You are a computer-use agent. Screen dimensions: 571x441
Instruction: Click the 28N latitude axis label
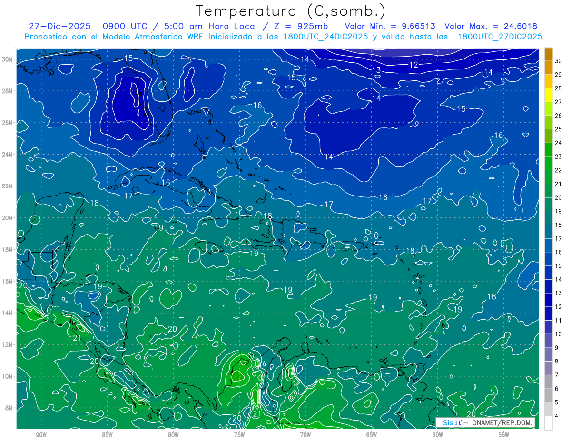coord(8,91)
